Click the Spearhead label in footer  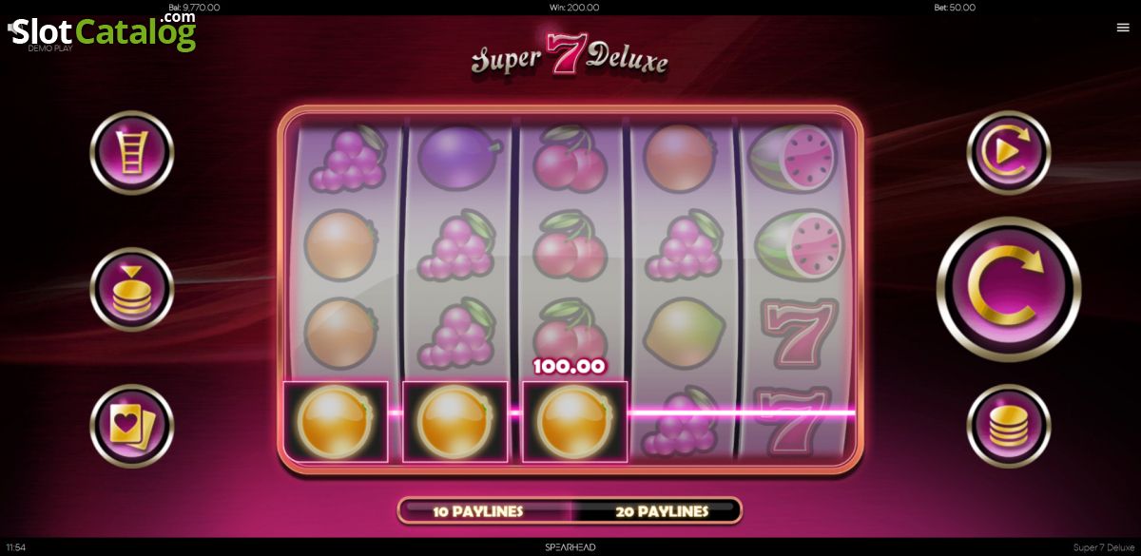(570, 547)
